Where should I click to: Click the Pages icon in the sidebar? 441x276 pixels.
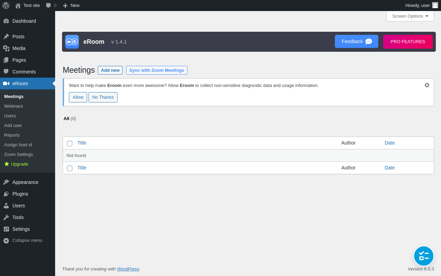[x=6, y=60]
